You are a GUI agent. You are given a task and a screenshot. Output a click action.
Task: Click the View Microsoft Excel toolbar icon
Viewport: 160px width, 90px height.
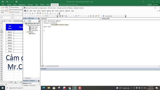pyautogui.click(x=60, y=16)
